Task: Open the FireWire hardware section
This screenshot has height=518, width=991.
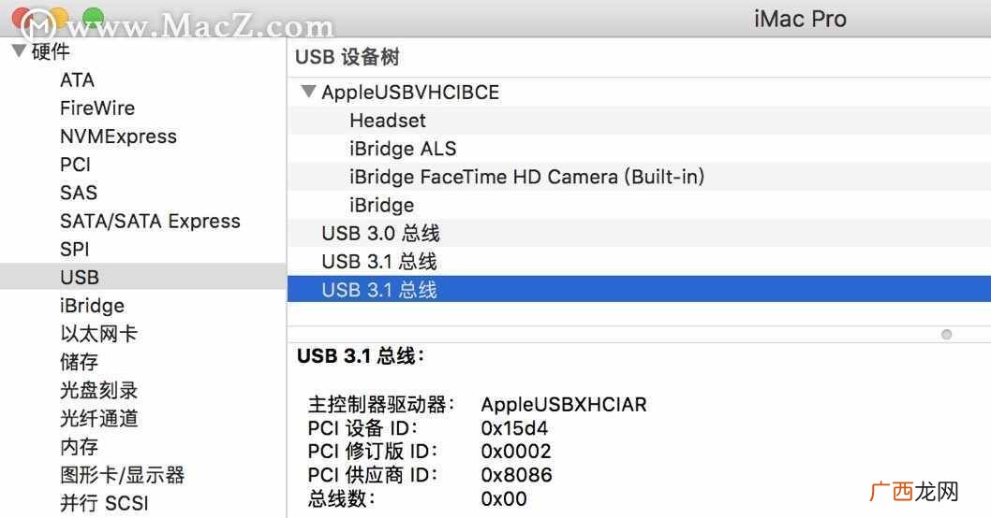Action: coord(97,108)
